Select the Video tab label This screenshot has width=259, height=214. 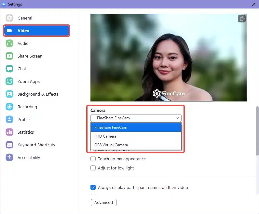(x=23, y=31)
